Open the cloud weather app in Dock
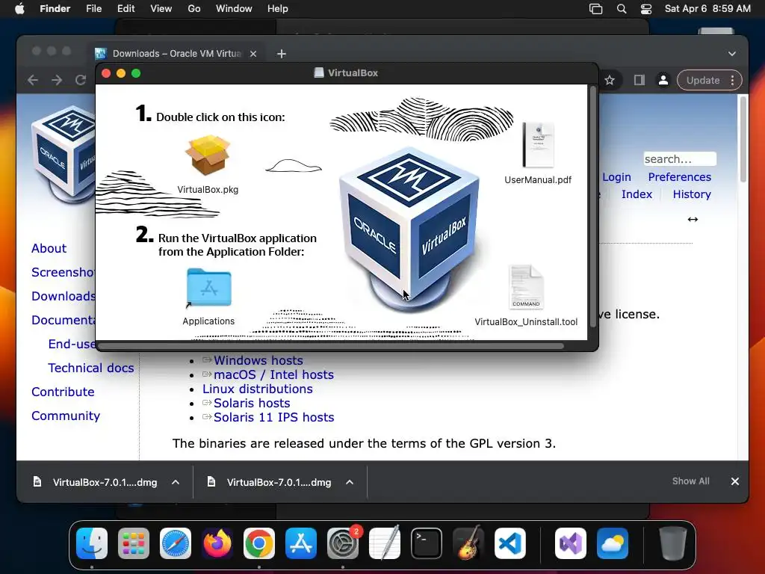 613,543
